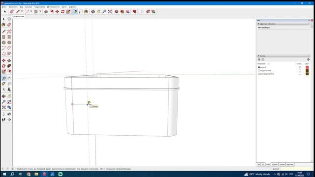Image resolution: width=315 pixels, height=177 pixels.
Task: Choose the Pan hand tool in top toolbar
Action: point(98,12)
